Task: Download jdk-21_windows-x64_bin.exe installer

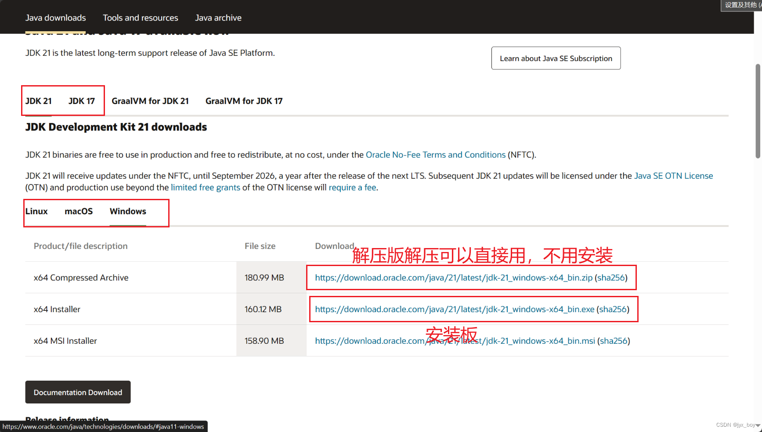Action: [455, 310]
